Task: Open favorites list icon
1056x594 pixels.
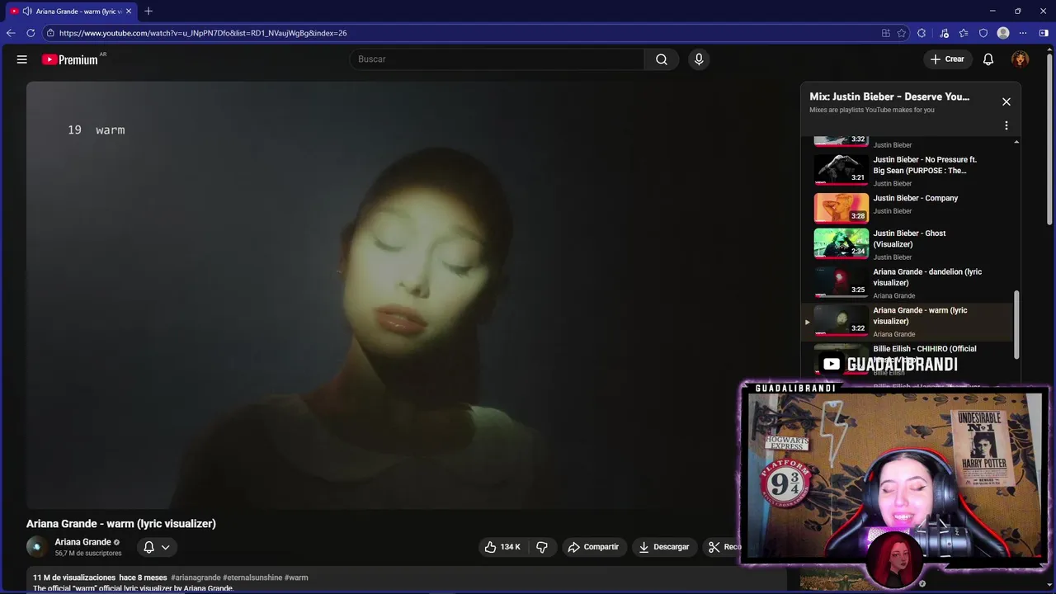Action: pyautogui.click(x=964, y=33)
